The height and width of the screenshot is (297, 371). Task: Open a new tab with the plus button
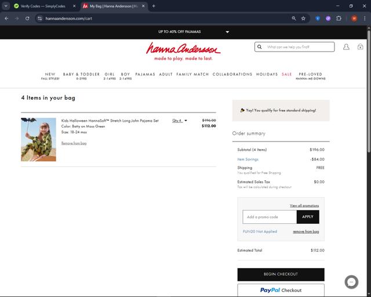tap(154, 6)
